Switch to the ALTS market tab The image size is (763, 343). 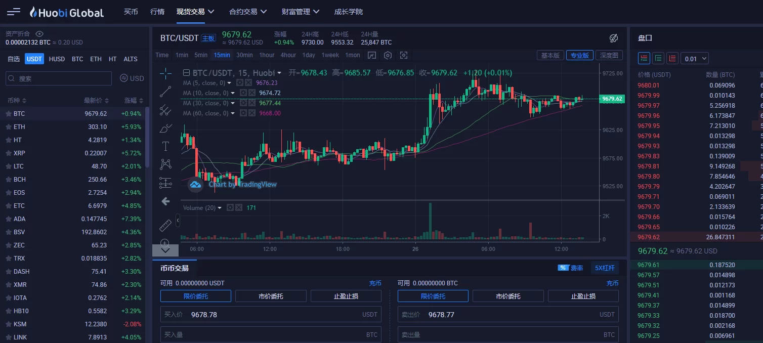131,59
